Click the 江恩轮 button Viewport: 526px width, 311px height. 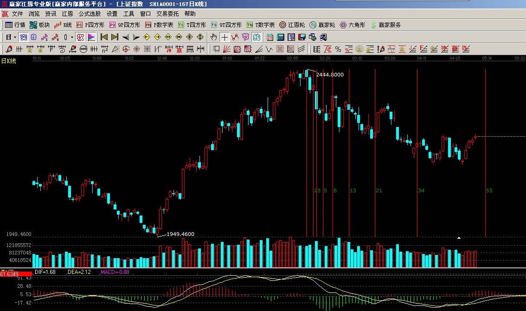[x=292, y=25]
